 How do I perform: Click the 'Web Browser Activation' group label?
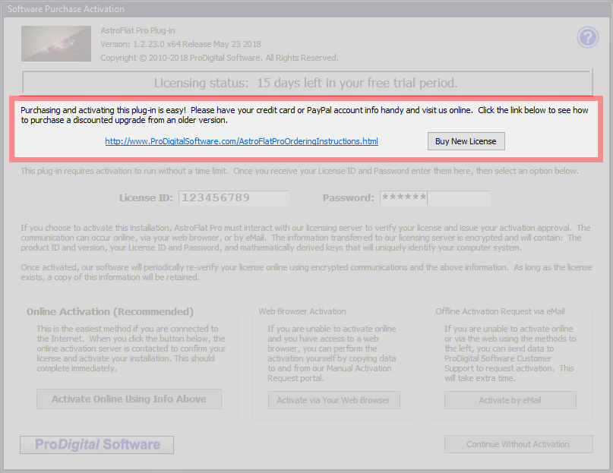302,311
